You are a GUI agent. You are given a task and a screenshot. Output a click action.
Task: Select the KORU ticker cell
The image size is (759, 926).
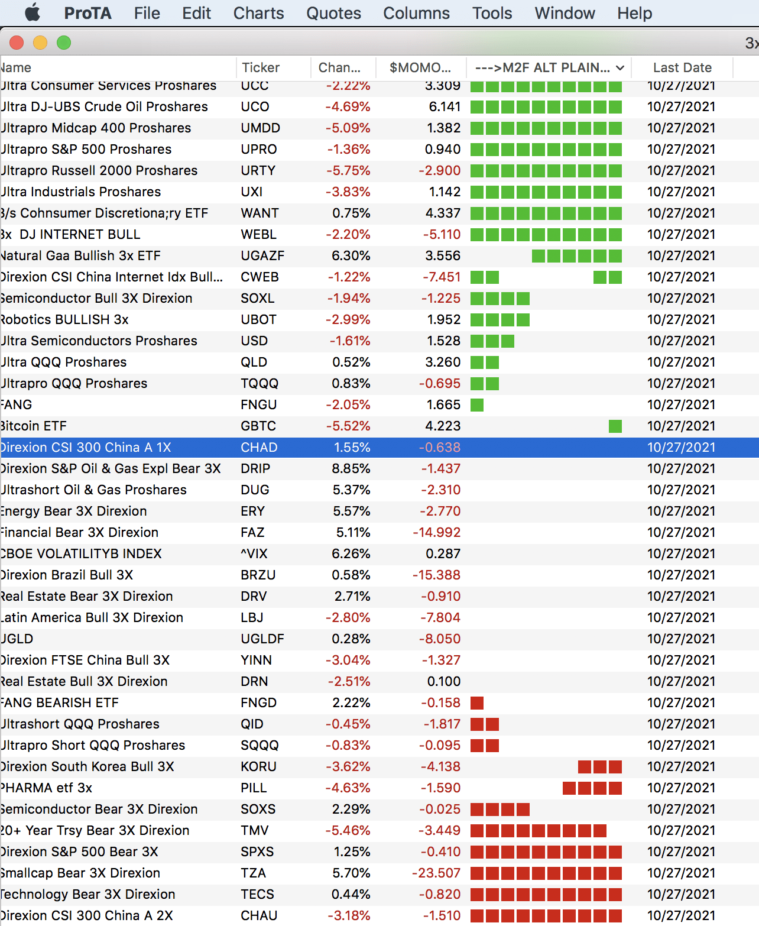(258, 766)
